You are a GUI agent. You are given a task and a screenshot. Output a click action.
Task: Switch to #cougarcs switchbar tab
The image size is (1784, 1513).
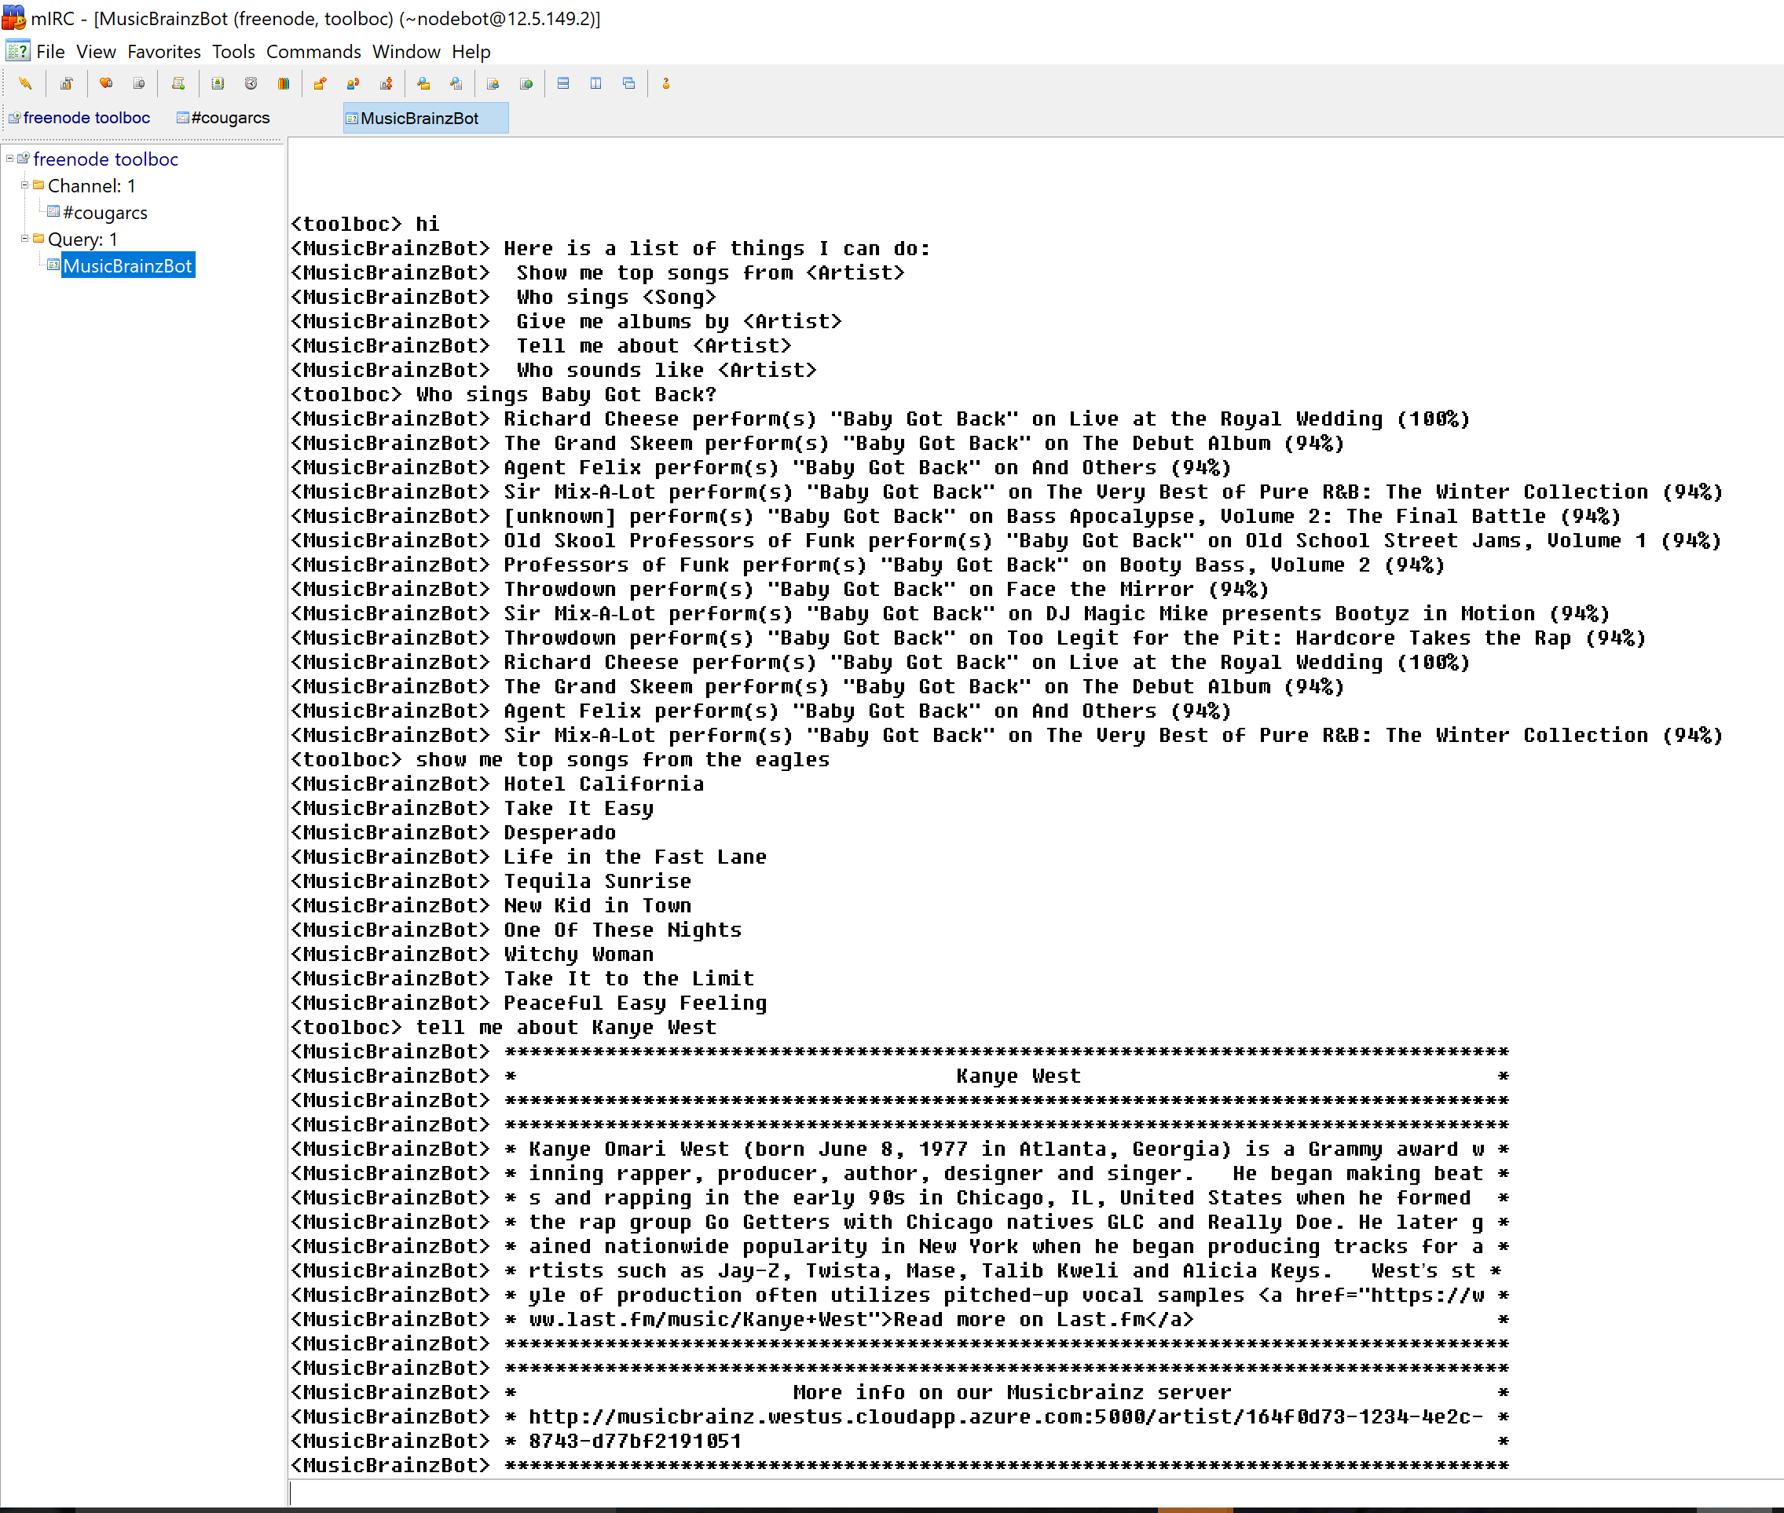click(223, 118)
